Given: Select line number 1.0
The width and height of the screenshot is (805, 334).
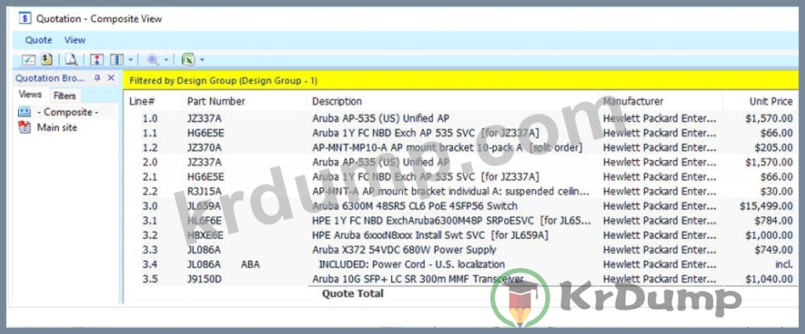Looking at the screenshot, I should pos(151,118).
